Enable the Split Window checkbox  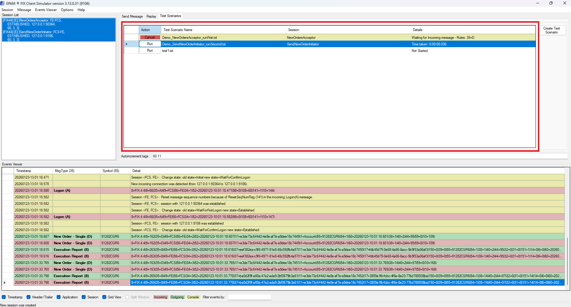click(x=127, y=297)
